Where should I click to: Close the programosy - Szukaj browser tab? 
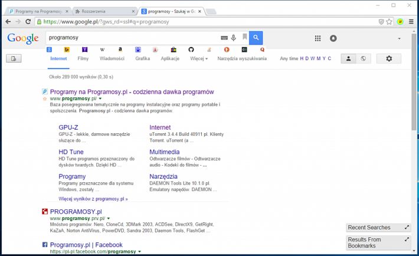click(199, 11)
